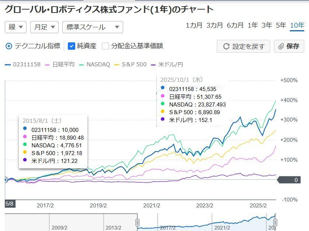Viewport: 309px width, 231px height.
Task: Select the 6カ月 period tab
Action: [x=235, y=25]
